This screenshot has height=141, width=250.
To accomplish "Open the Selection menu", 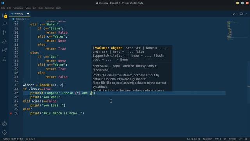I will point(18,8).
